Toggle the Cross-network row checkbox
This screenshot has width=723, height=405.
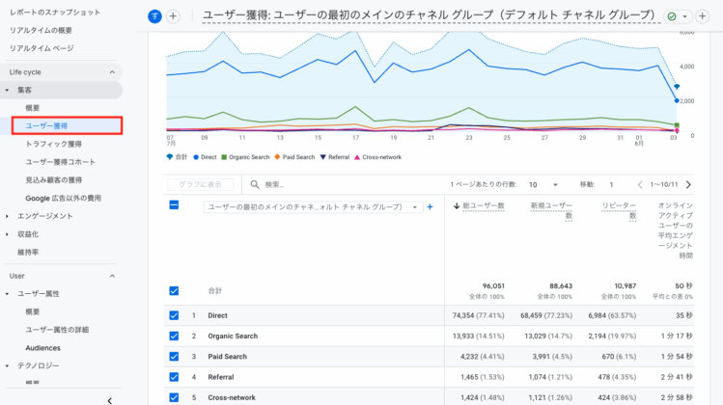pyautogui.click(x=174, y=397)
